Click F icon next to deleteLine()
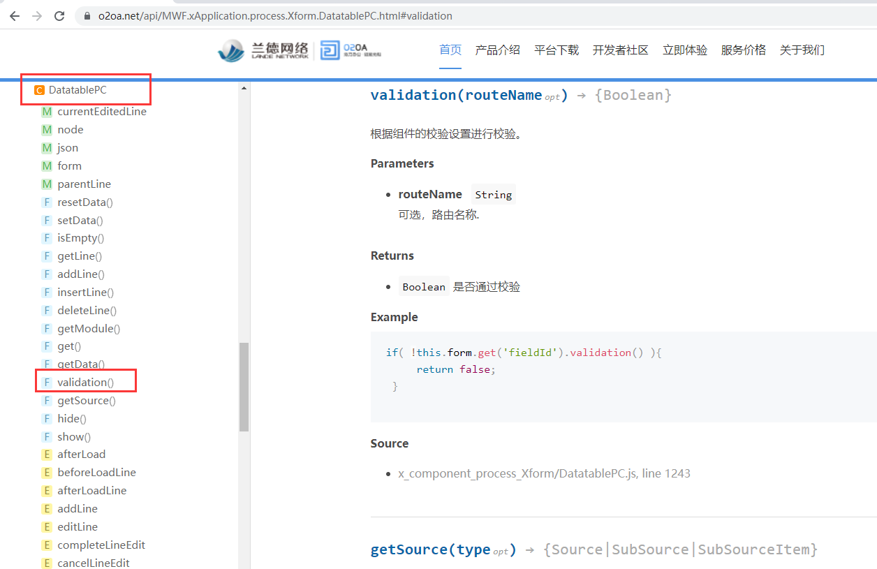The image size is (877, 569). tap(47, 311)
